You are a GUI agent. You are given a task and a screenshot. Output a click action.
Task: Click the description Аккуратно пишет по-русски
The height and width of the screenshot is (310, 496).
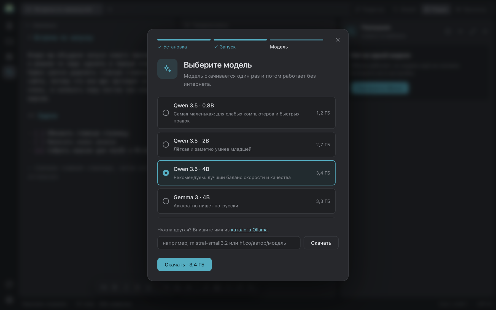pyautogui.click(x=206, y=206)
